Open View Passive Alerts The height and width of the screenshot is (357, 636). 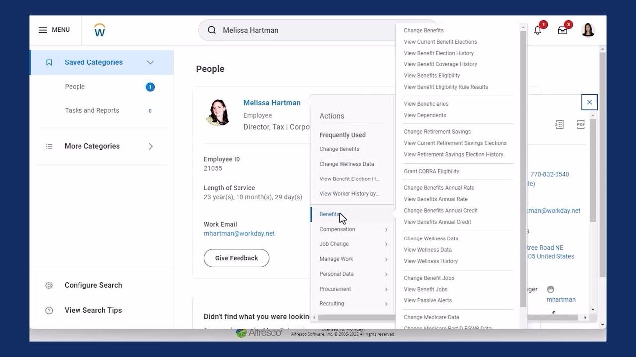pos(428,300)
